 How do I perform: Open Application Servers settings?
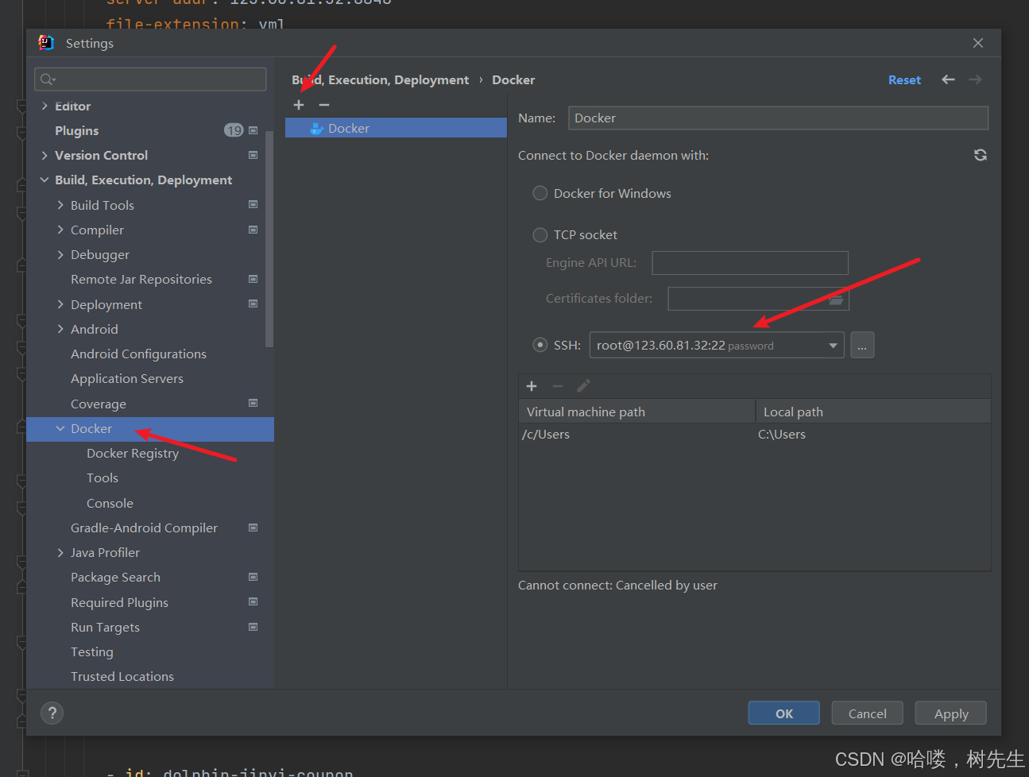(127, 378)
